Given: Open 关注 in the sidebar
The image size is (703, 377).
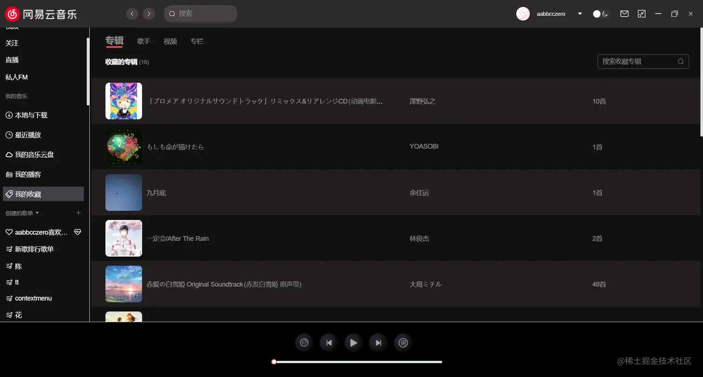Looking at the screenshot, I should [x=12, y=43].
